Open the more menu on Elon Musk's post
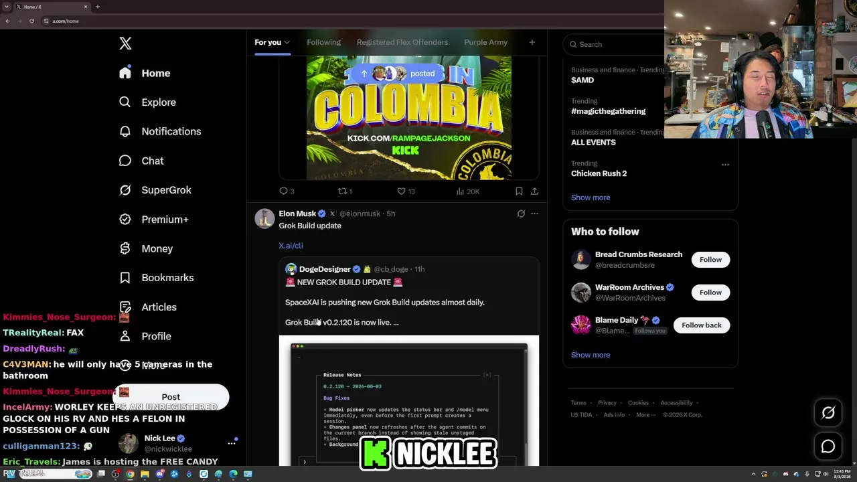The height and width of the screenshot is (482, 857). tap(534, 214)
